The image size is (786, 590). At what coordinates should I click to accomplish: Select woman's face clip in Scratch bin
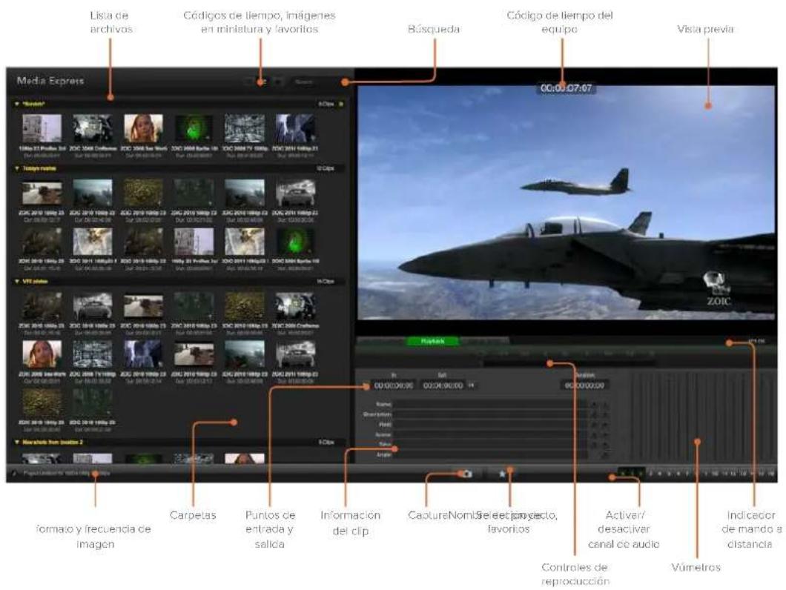(143, 128)
